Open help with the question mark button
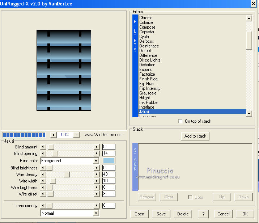Image resolution: width=259 pixels, height=223 pixels. pyautogui.click(x=203, y=214)
